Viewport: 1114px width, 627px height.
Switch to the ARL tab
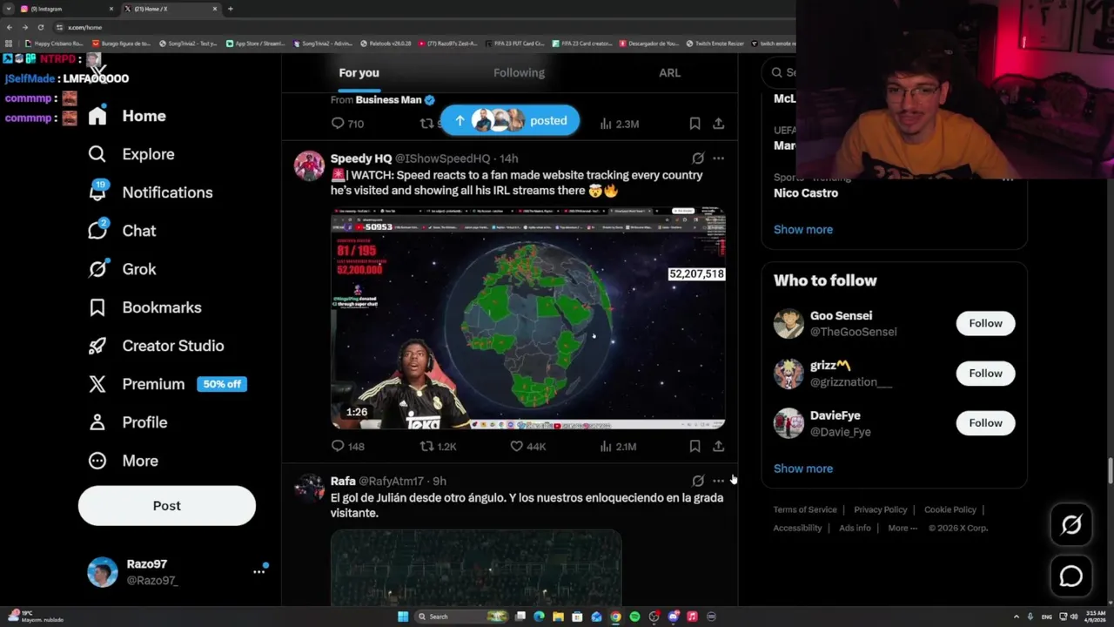[x=669, y=73]
